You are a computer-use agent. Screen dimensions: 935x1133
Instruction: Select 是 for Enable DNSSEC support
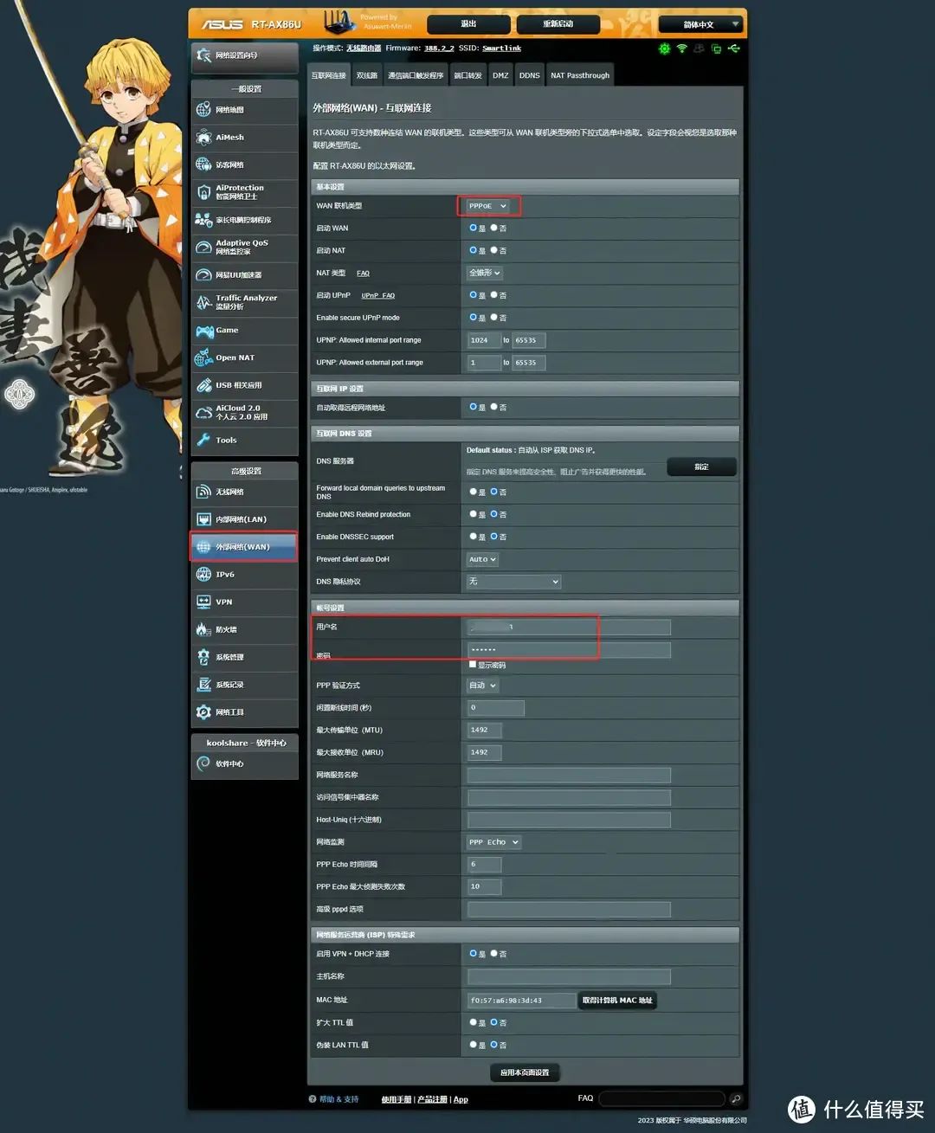pos(473,537)
